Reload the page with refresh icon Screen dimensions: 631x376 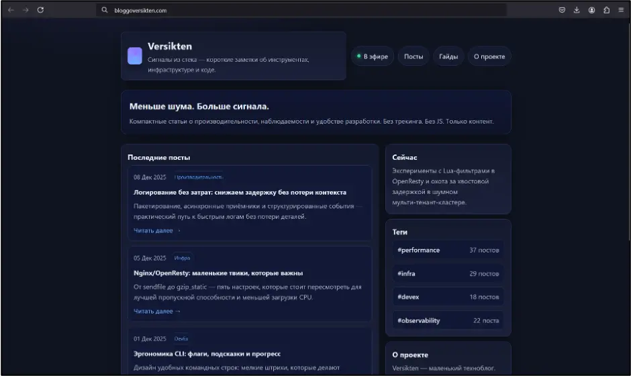tap(41, 10)
